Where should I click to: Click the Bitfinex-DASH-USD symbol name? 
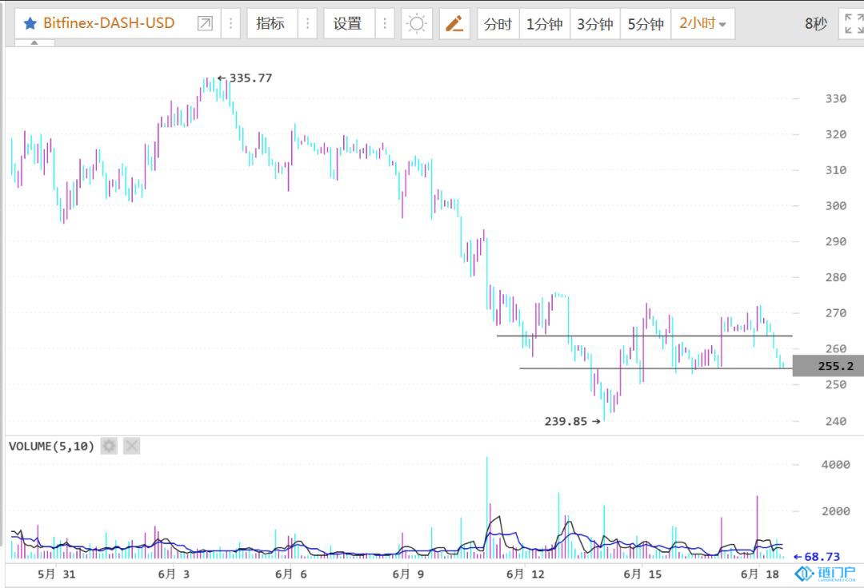click(109, 23)
